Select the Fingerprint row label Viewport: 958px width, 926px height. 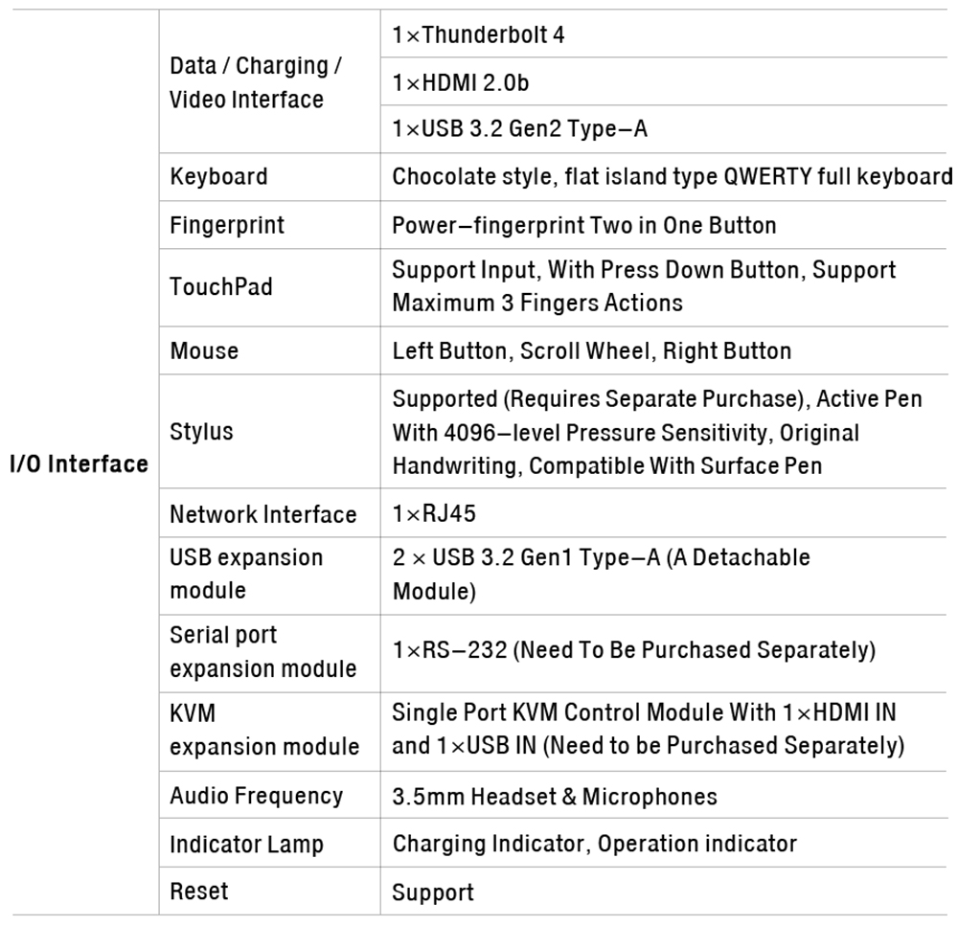click(x=227, y=226)
